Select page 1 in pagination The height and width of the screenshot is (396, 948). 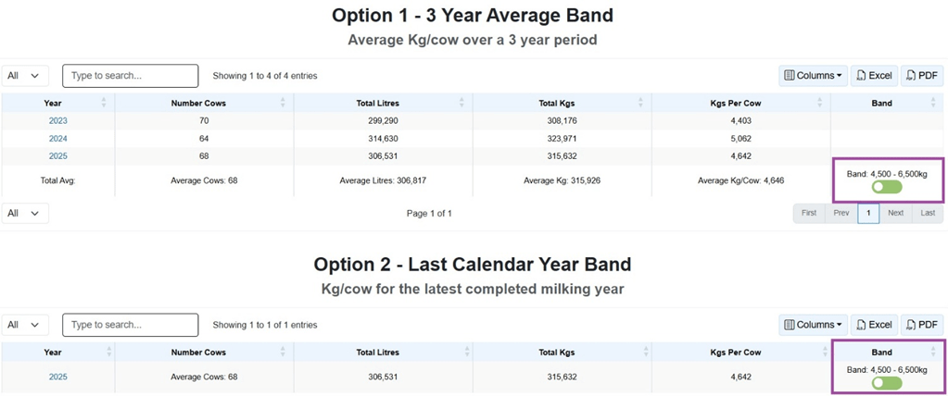point(868,213)
